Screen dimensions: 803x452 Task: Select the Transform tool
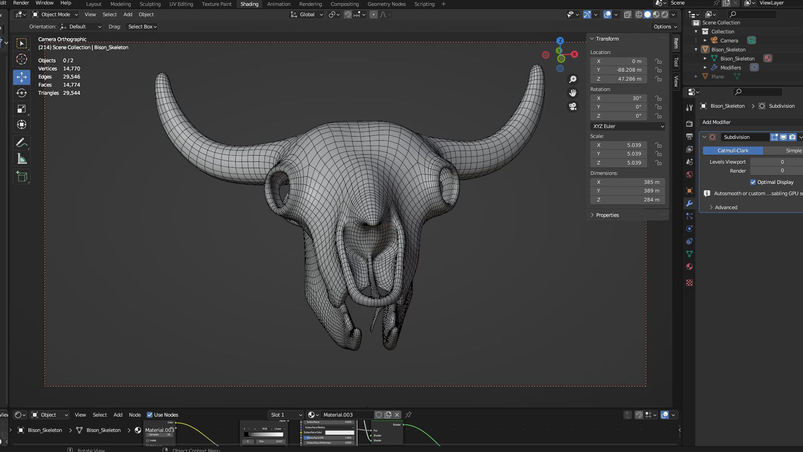point(22,125)
